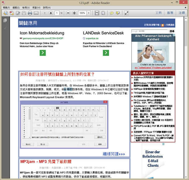Click the vertical scrollbar thumb

pyautogui.click(x=186, y=33)
